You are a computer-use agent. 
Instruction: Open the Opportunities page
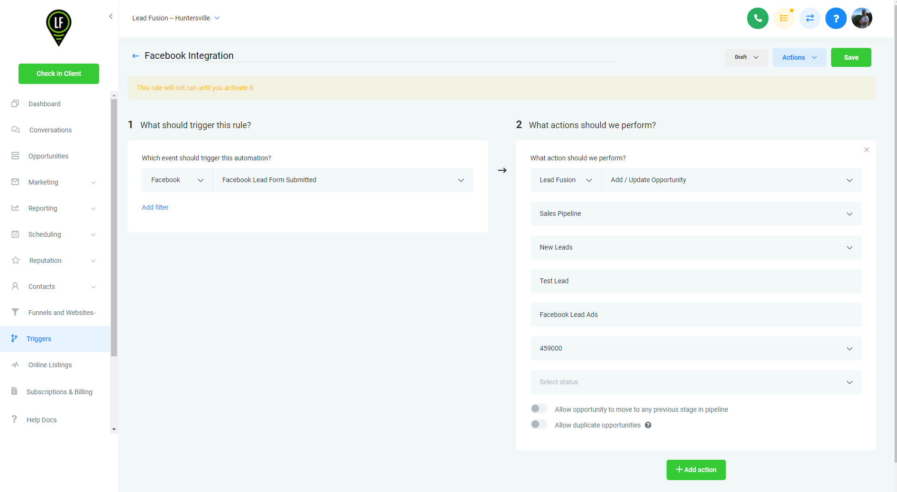[x=55, y=156]
